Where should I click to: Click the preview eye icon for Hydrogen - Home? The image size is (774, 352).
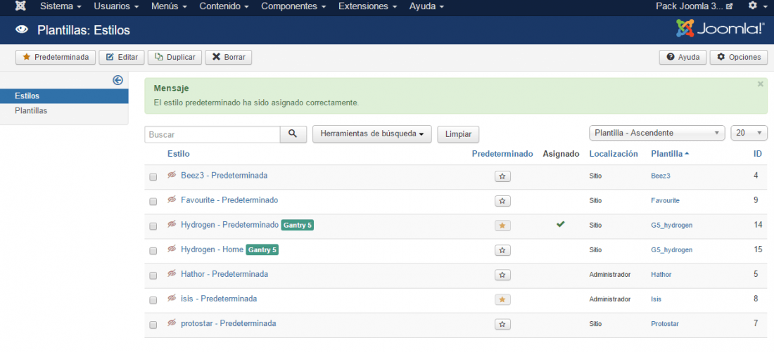tap(172, 249)
